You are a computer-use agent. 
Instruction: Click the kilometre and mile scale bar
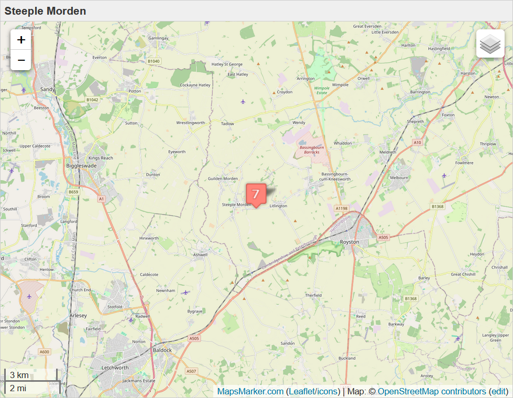coord(32,381)
